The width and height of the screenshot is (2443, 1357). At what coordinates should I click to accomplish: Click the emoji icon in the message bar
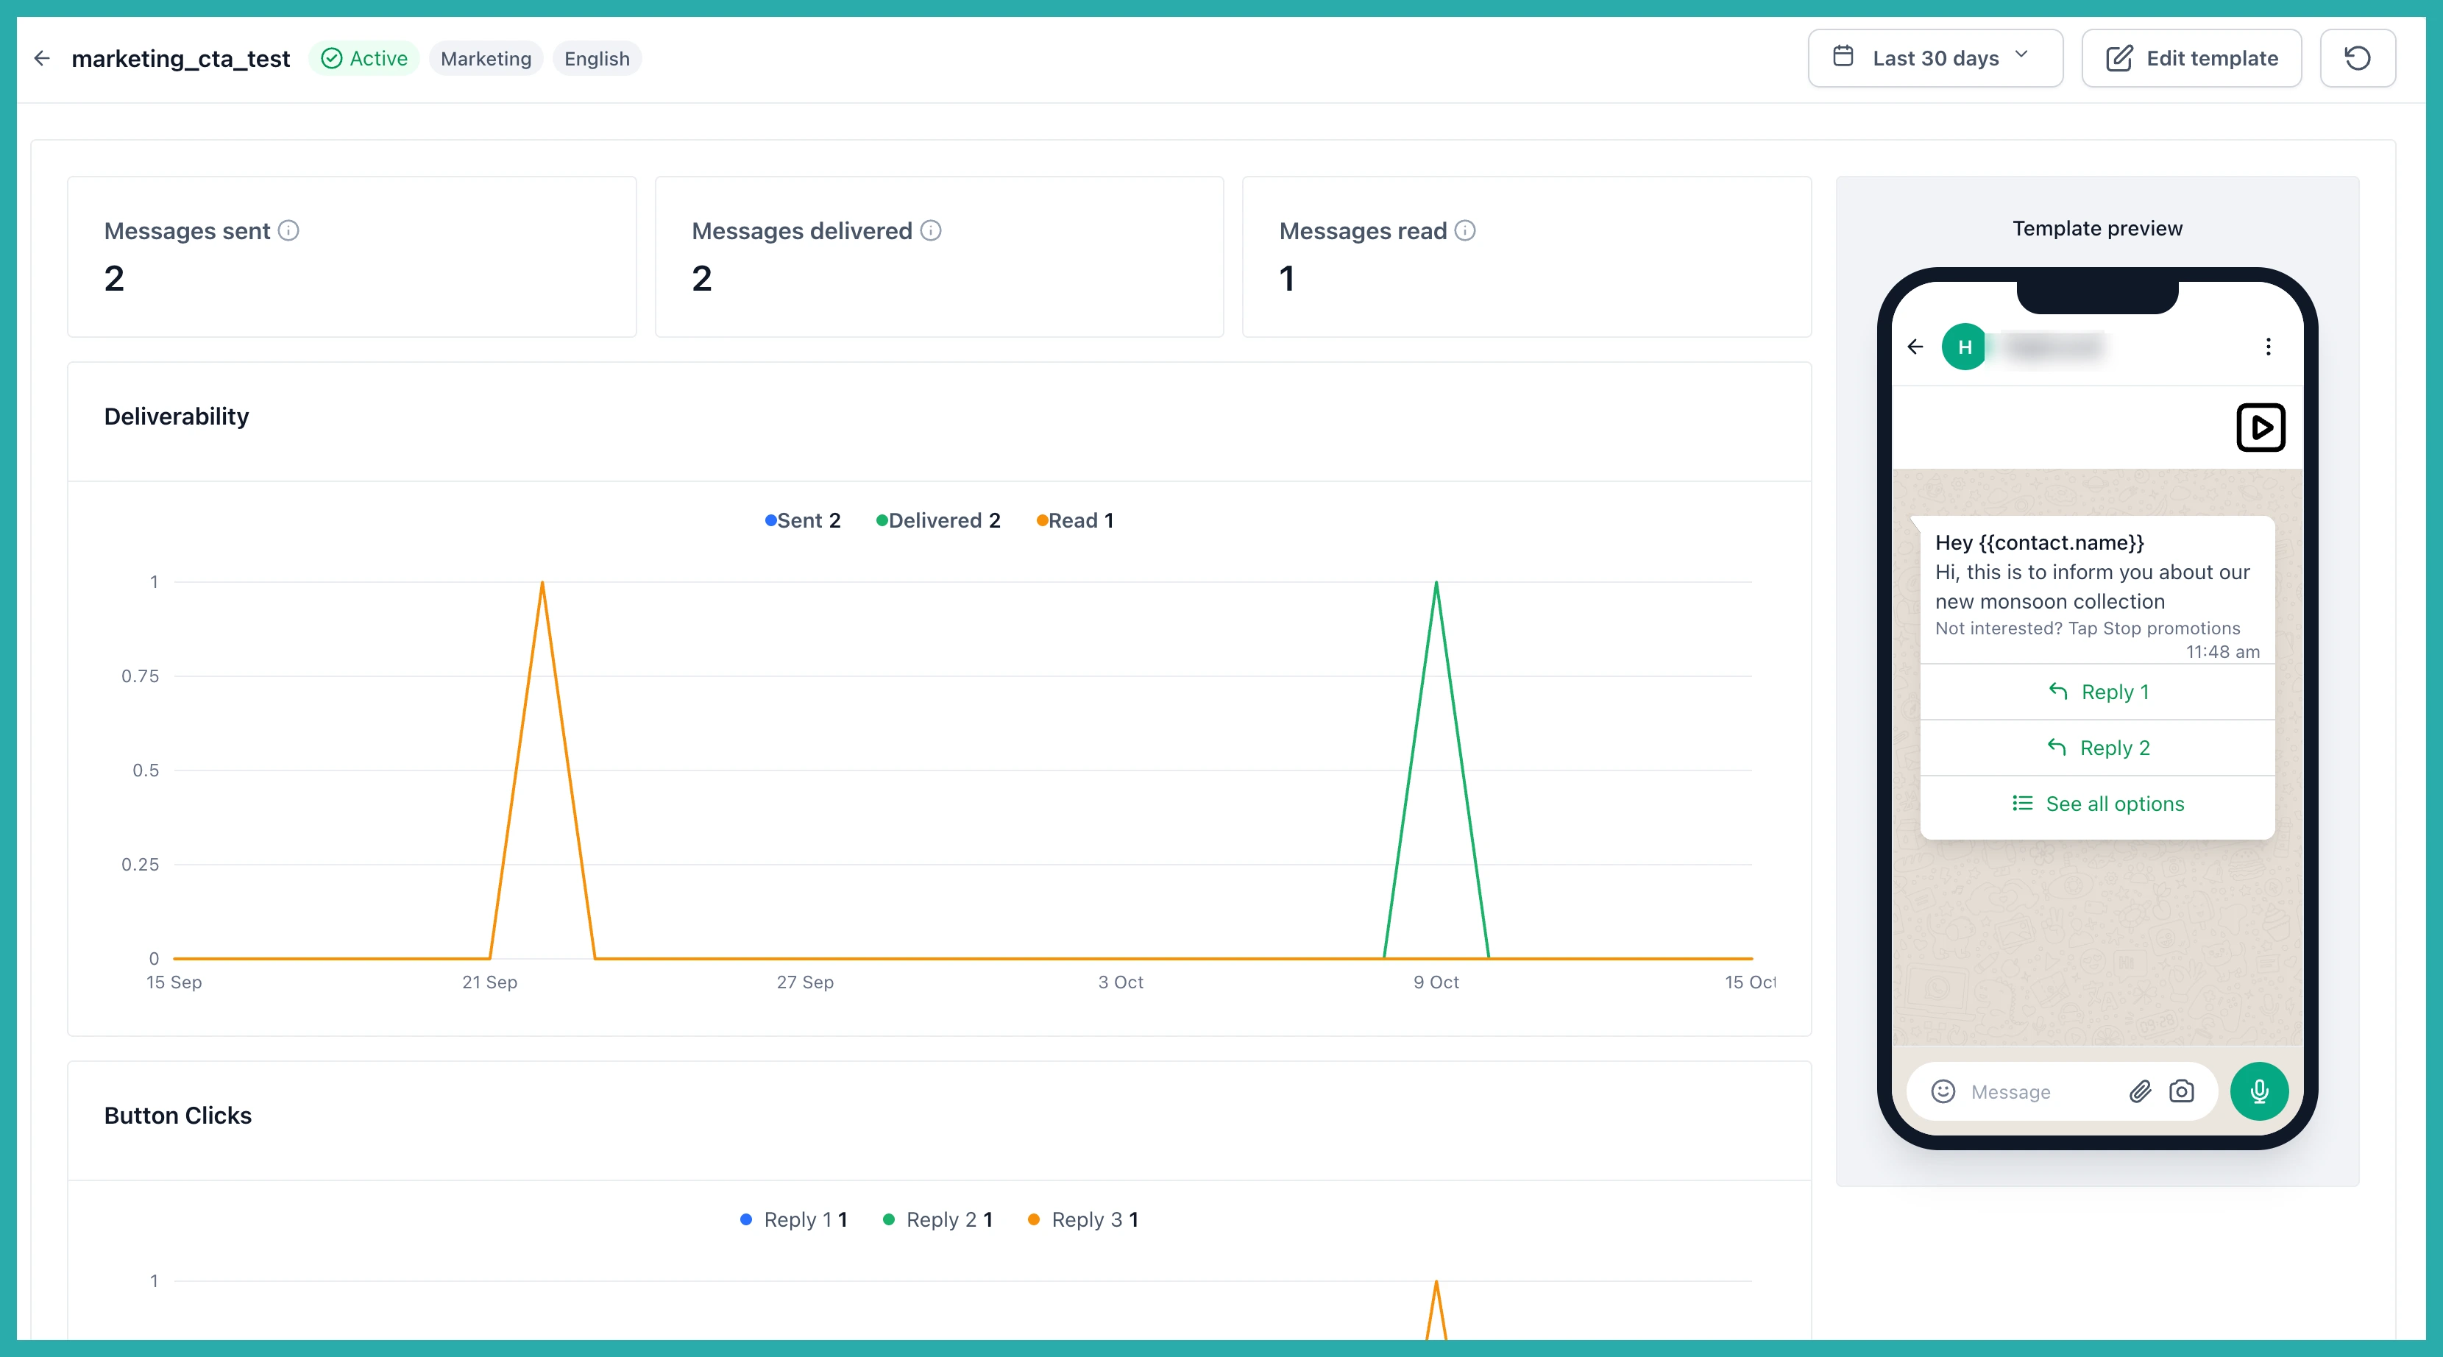pos(1943,1091)
